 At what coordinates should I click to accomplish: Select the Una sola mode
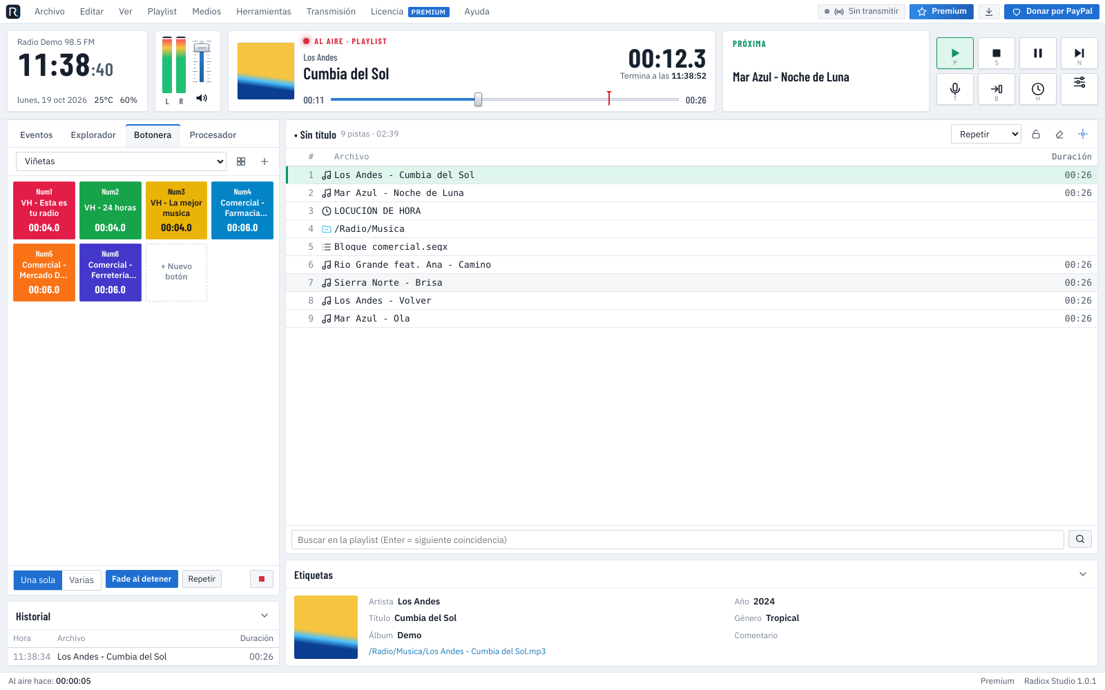(38, 580)
